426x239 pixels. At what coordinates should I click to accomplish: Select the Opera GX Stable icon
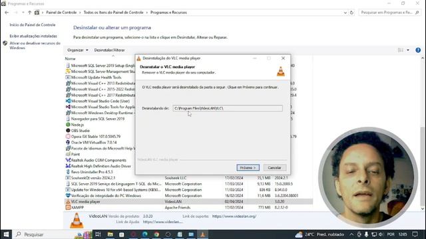(x=68, y=137)
